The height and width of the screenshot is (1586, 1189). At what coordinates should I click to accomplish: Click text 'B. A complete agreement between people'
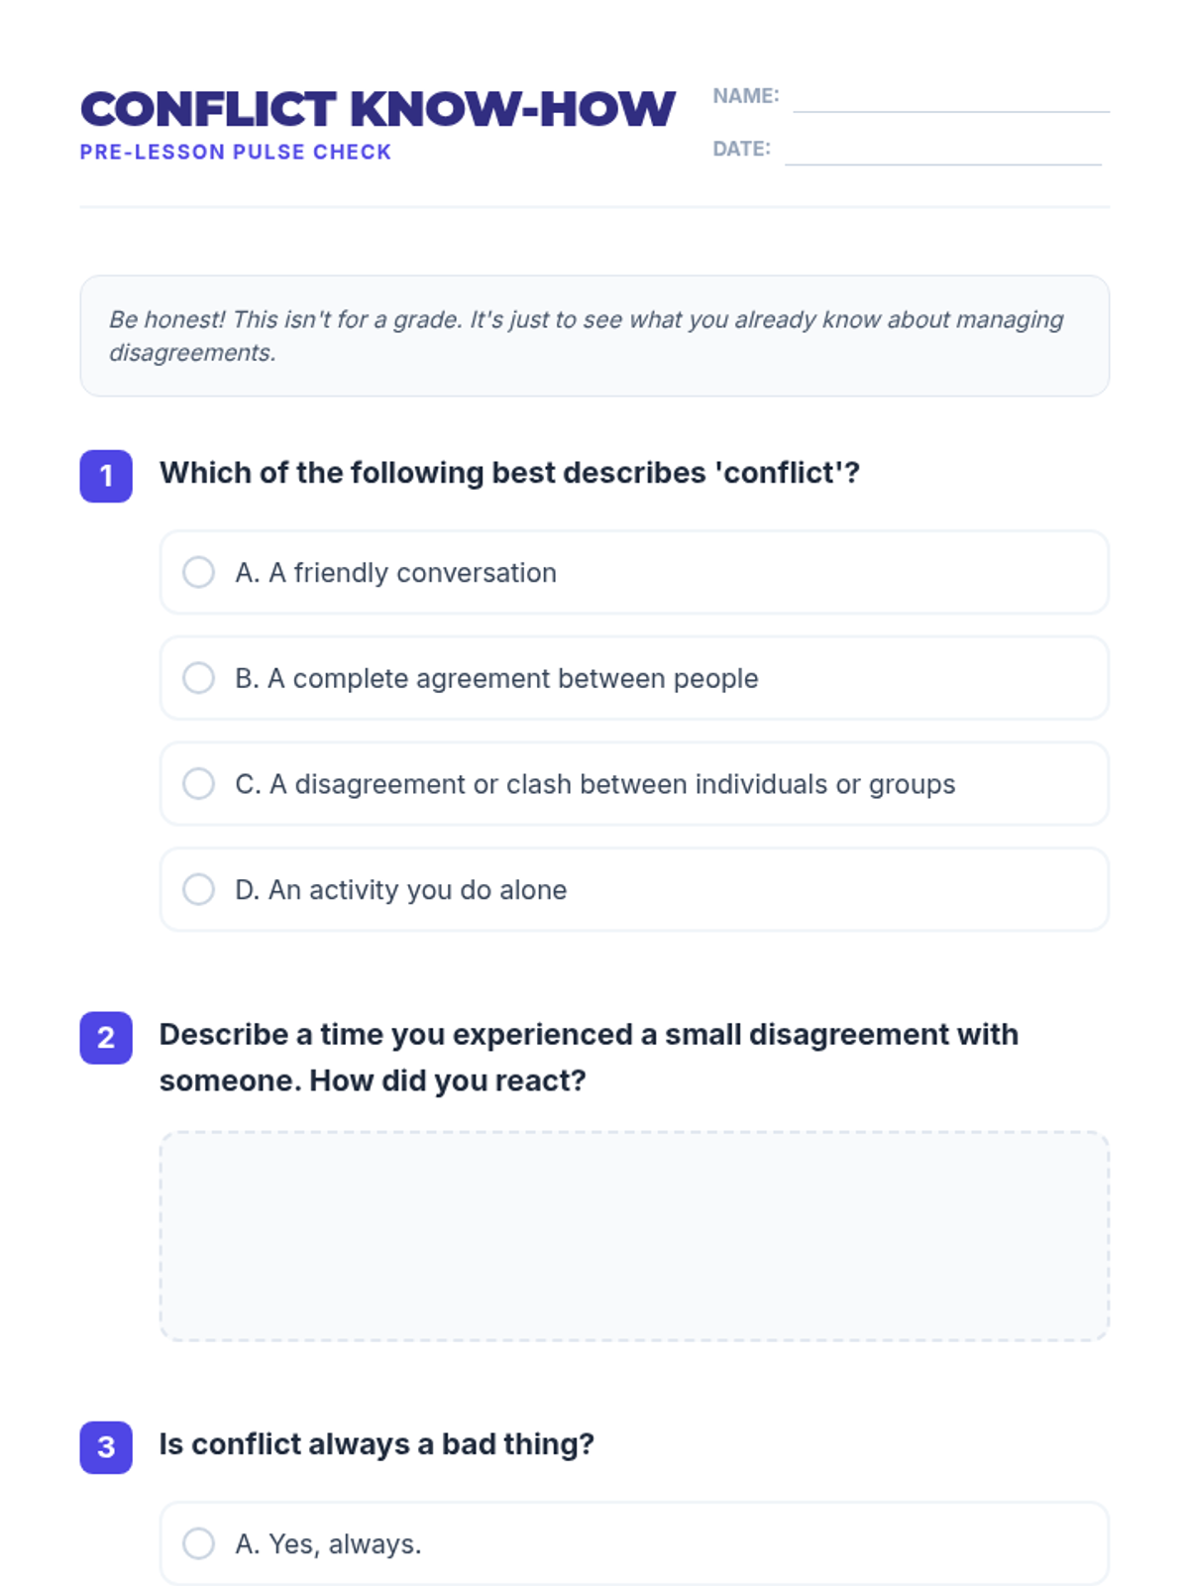496,679
